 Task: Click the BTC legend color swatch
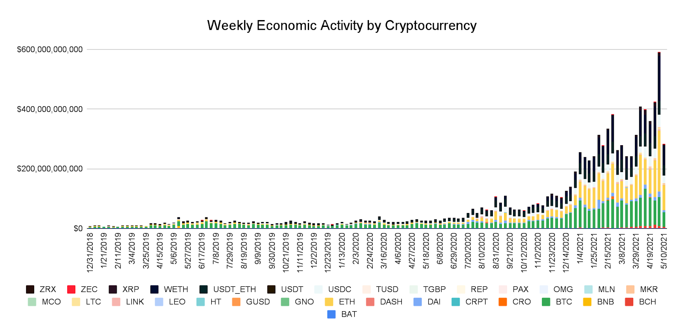(546, 302)
